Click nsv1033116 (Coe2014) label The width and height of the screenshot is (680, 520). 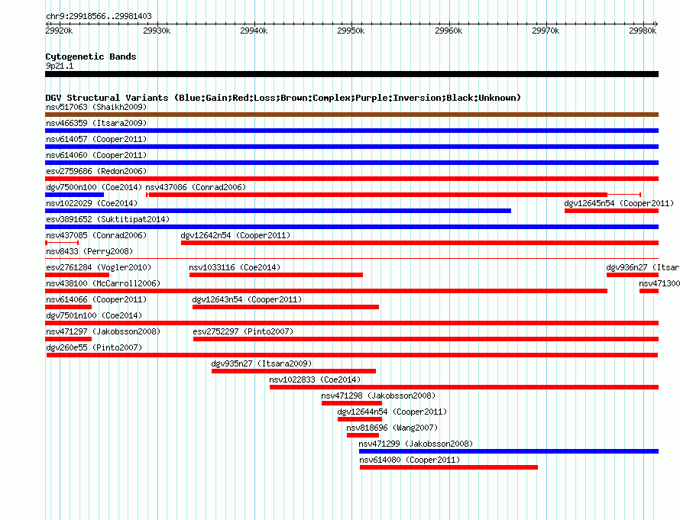[x=235, y=267]
